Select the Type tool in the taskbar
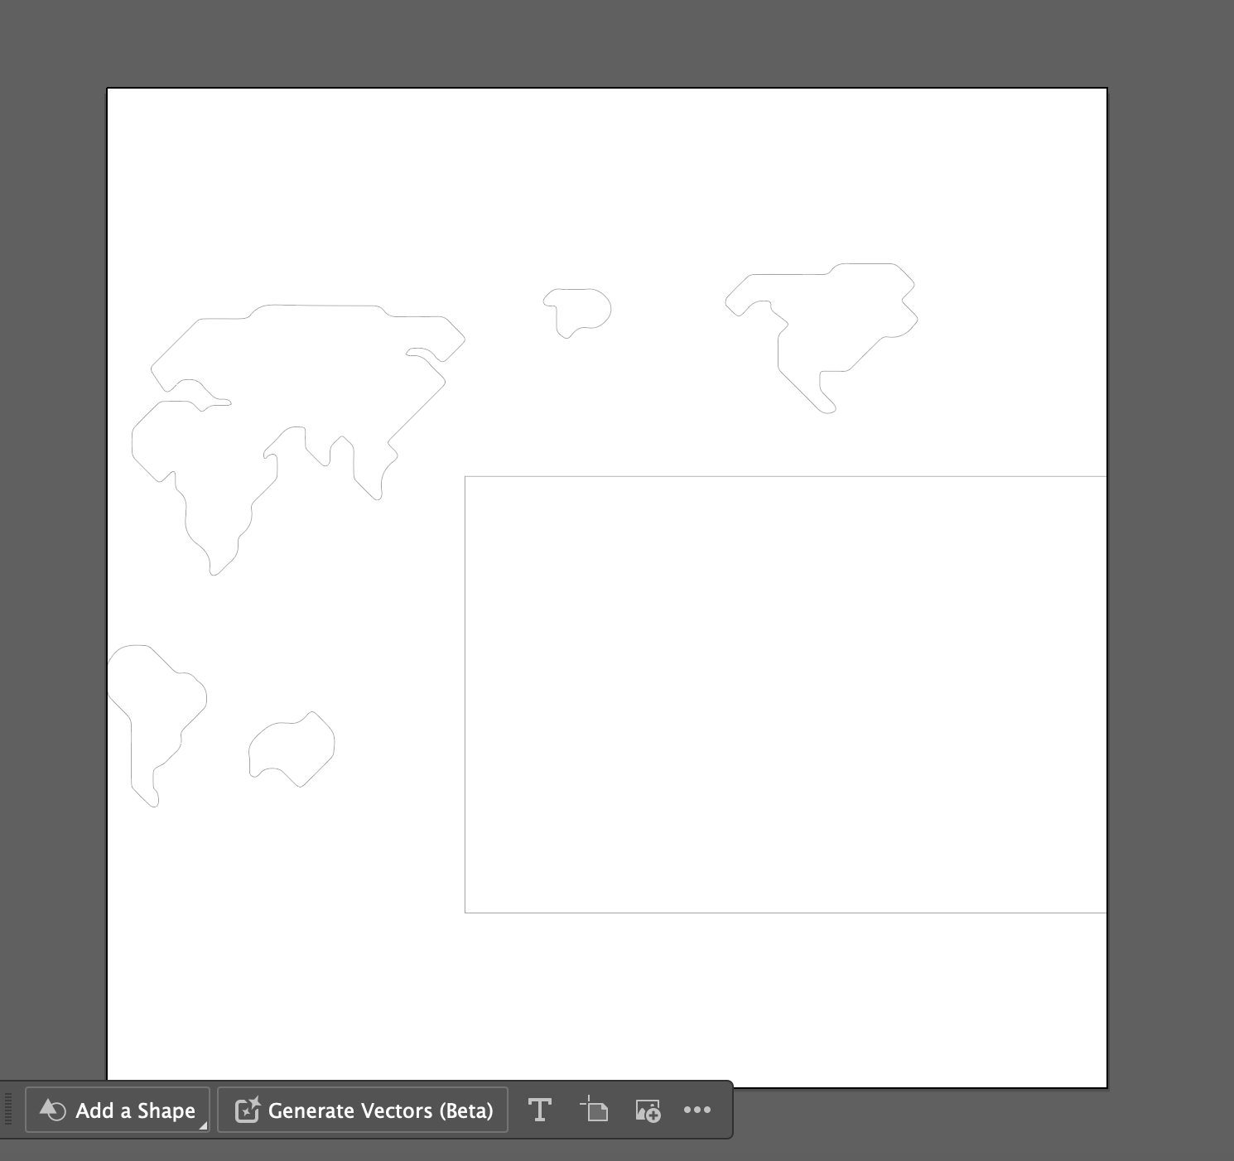 [539, 1110]
